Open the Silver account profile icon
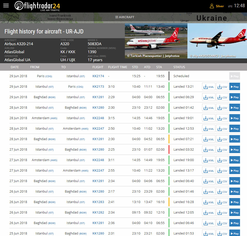 [212, 6]
